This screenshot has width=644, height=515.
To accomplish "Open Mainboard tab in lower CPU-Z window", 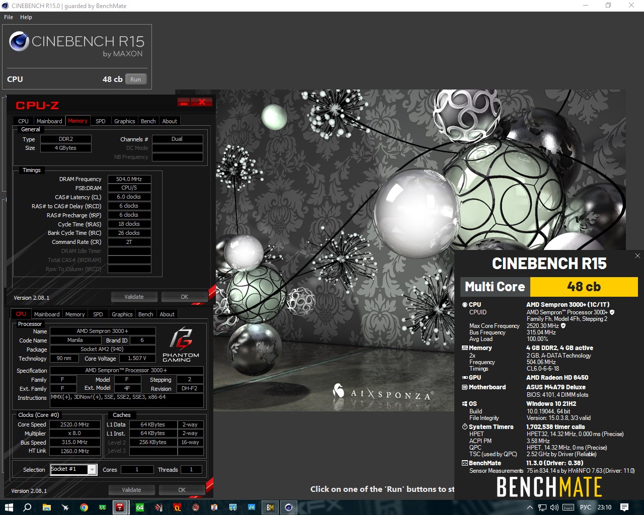I will click(47, 314).
